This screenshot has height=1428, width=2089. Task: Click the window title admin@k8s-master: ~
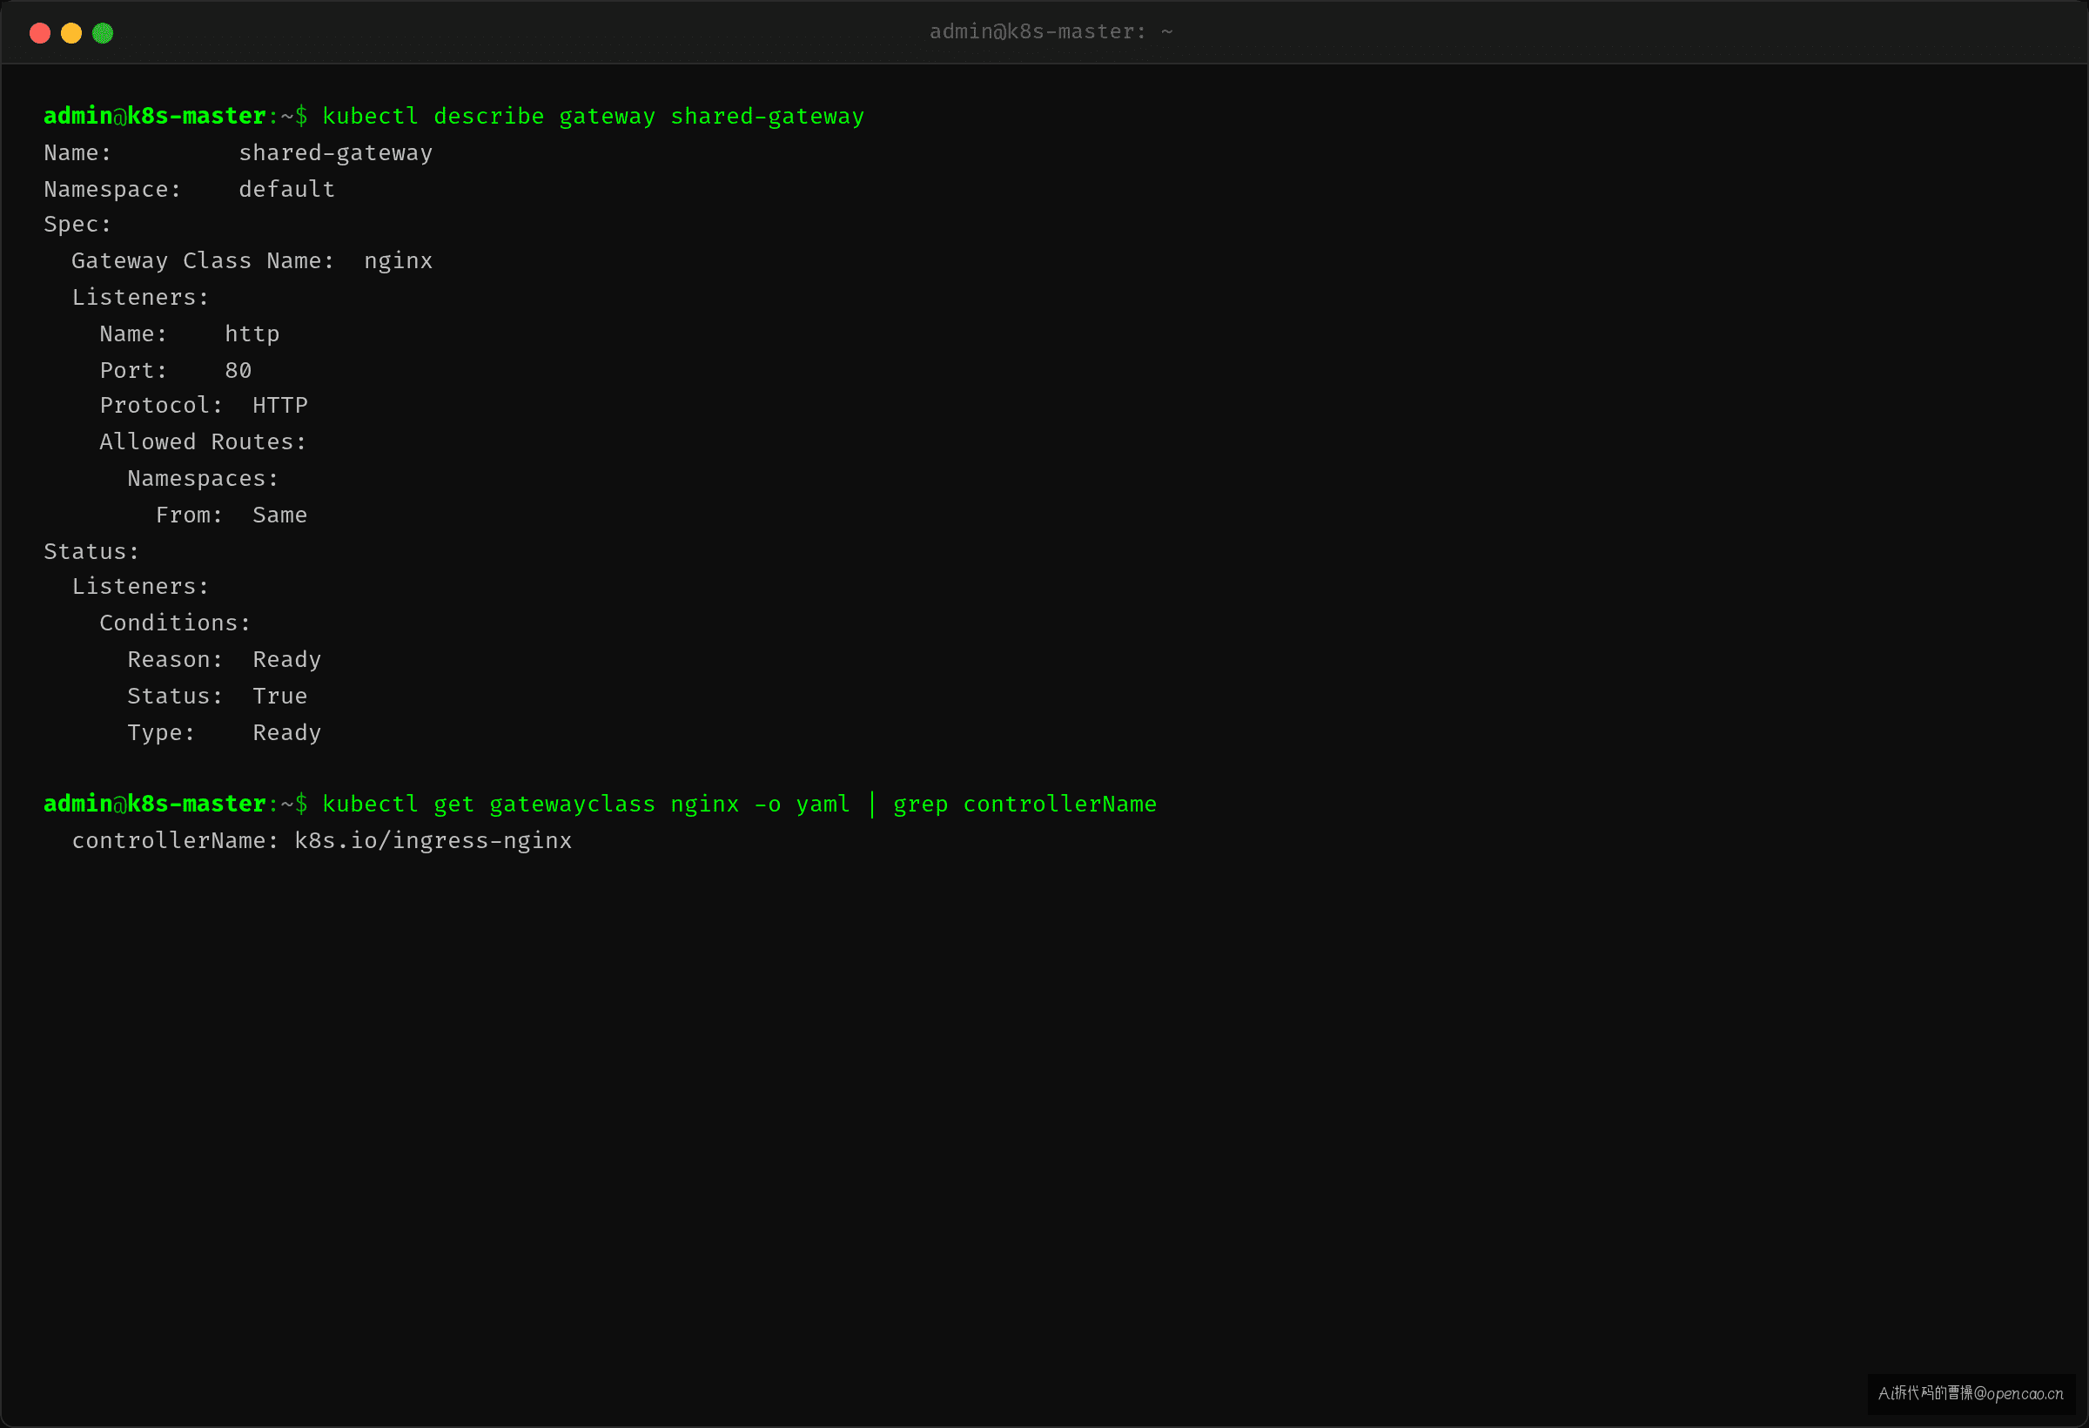(1051, 31)
